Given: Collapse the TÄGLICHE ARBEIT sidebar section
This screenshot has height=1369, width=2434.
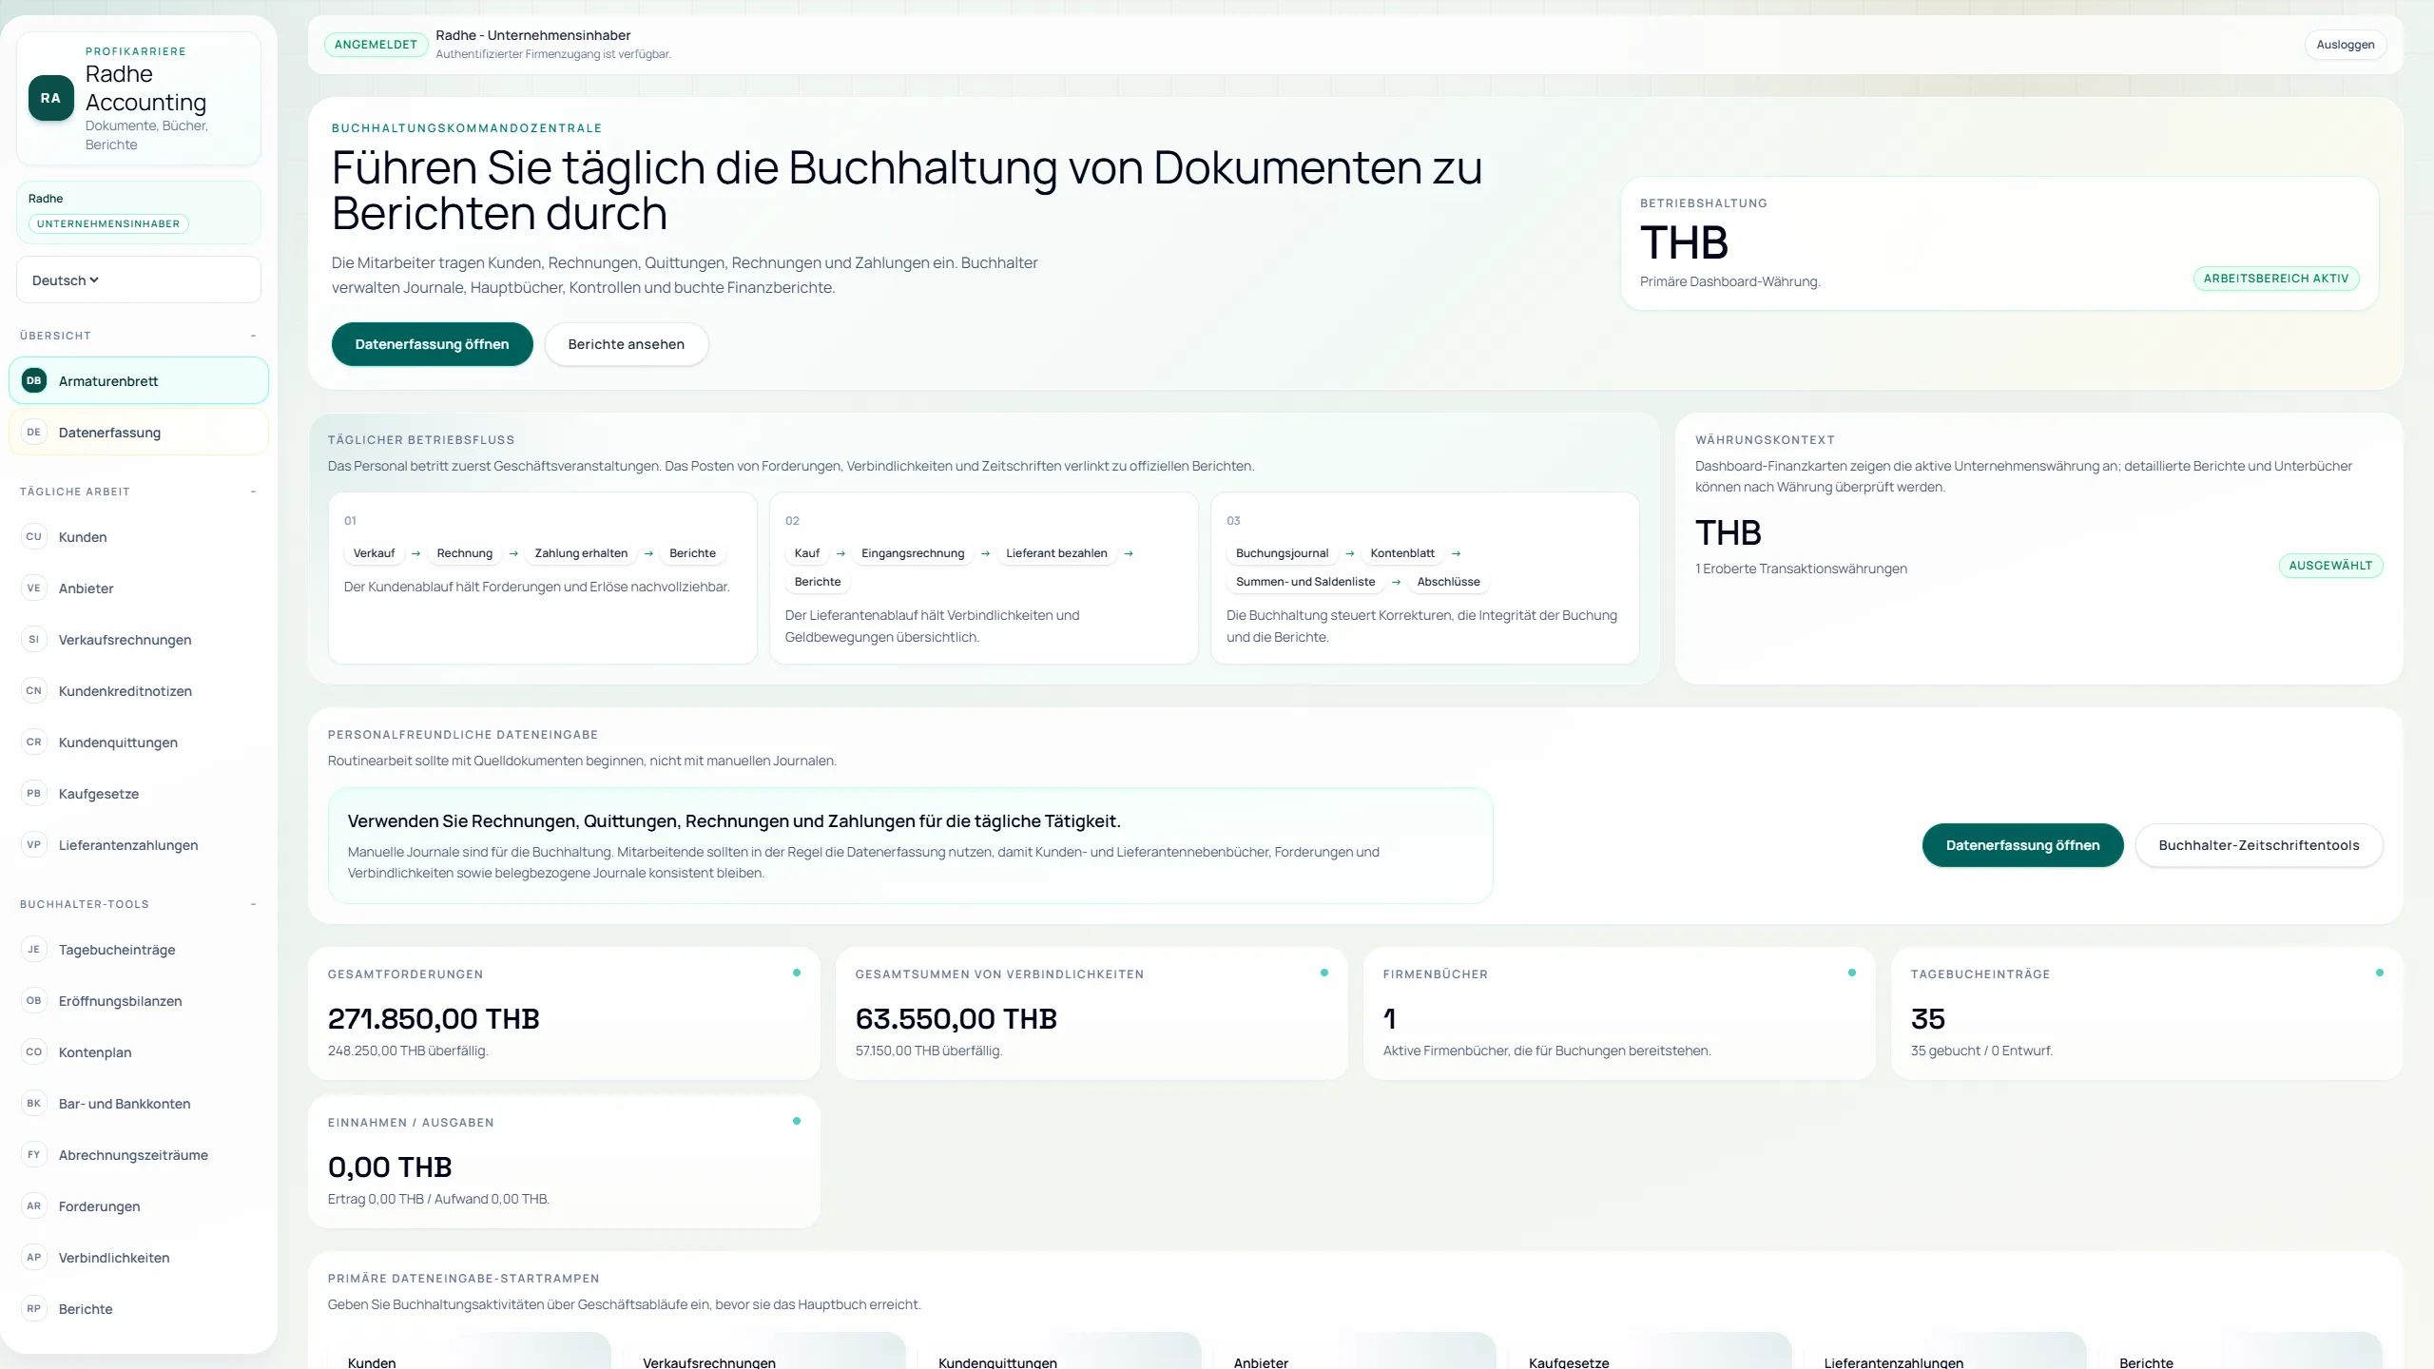Looking at the screenshot, I should click(253, 492).
